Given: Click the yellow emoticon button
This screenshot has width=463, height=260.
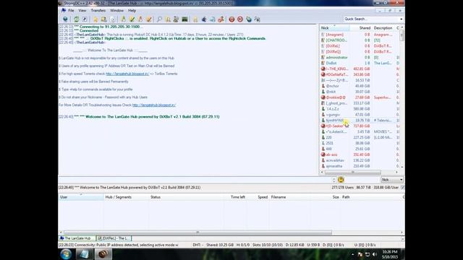Looking at the screenshot, I should pyautogui.click(x=341, y=180).
